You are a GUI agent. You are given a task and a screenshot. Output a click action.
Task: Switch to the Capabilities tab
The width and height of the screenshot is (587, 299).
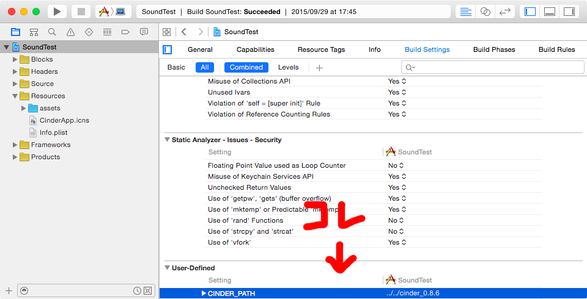(256, 49)
